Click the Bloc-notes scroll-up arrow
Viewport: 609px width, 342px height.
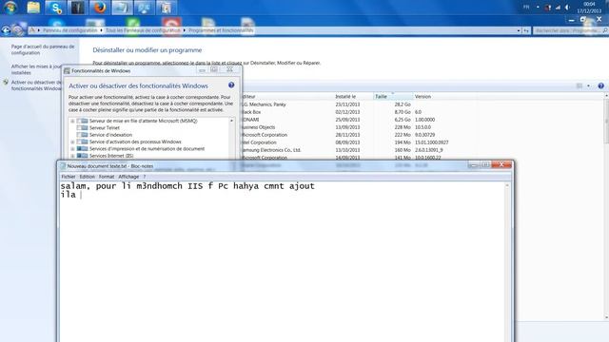point(507,186)
